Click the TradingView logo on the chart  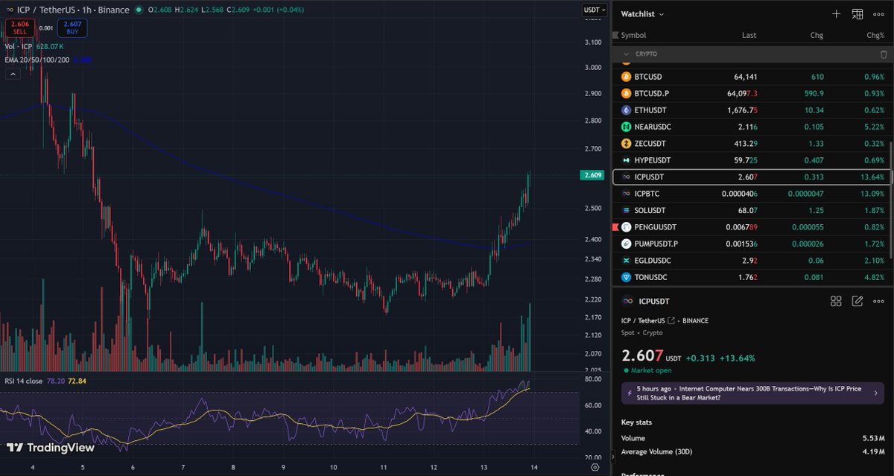(x=51, y=448)
